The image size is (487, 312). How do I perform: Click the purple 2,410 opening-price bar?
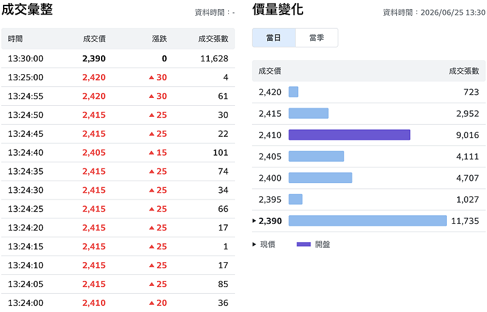[x=349, y=135]
